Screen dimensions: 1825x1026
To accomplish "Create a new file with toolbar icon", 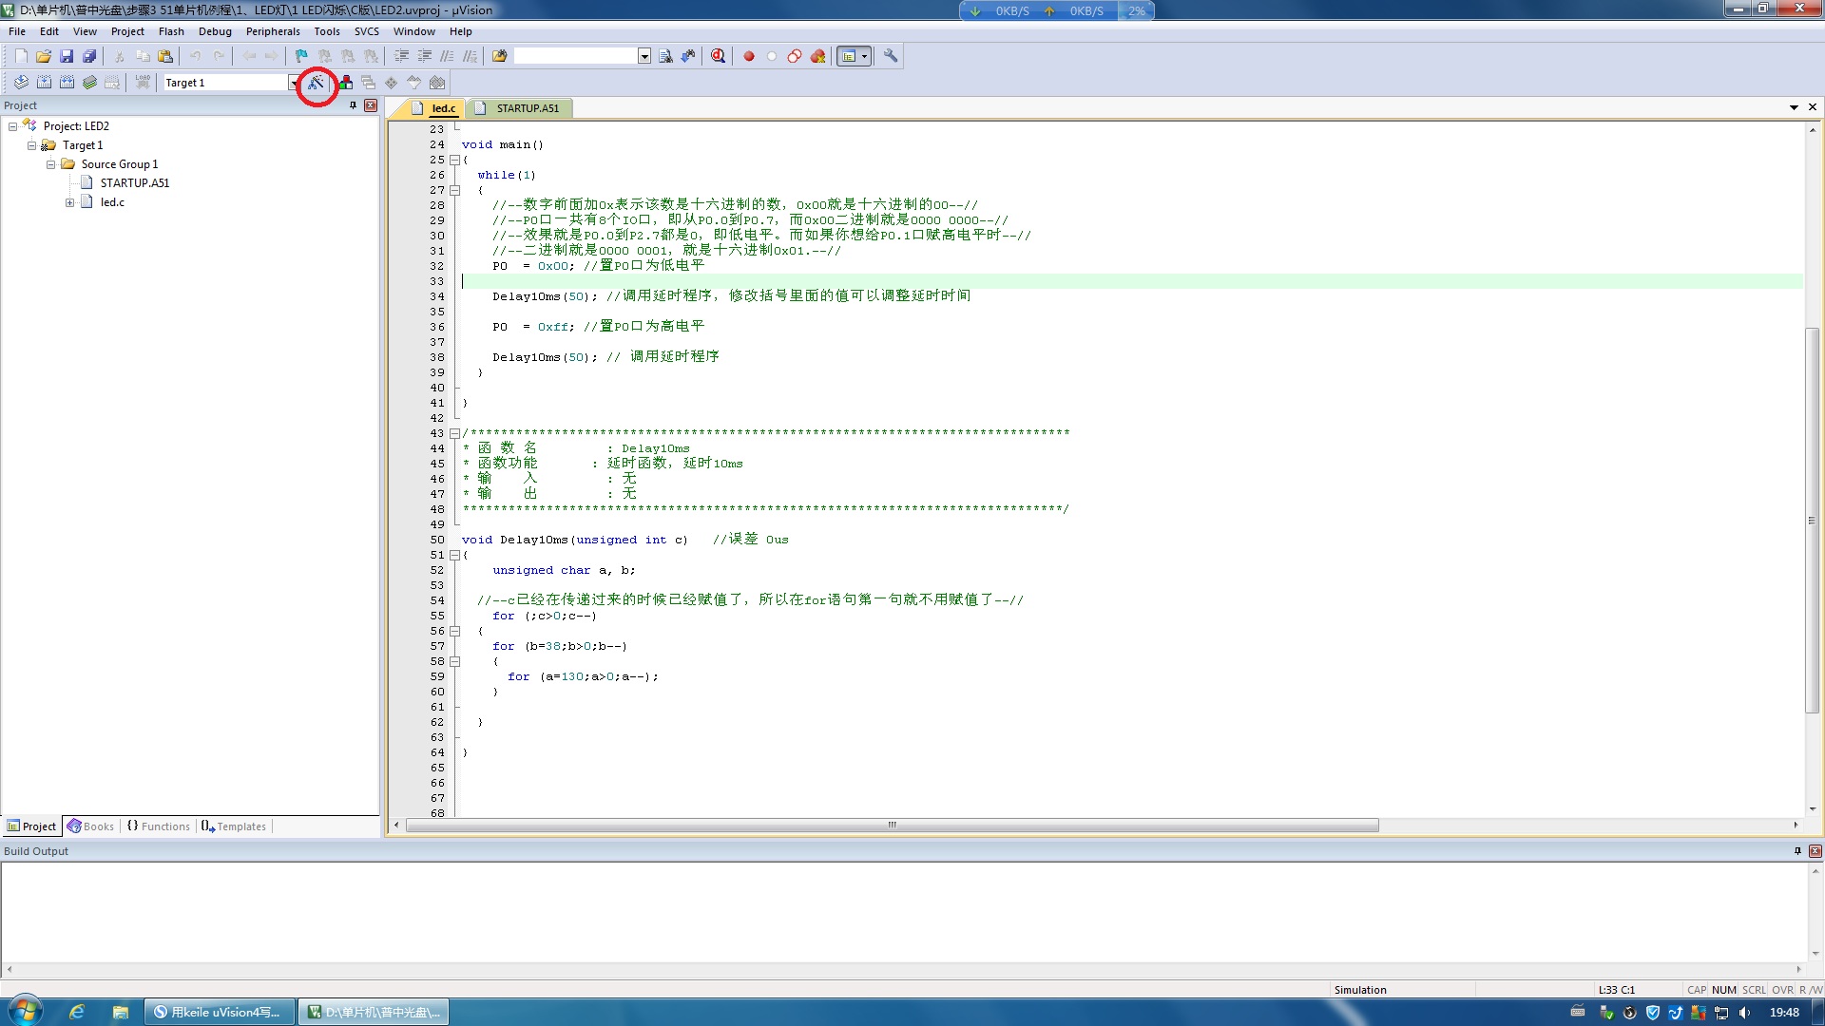I will [x=21, y=56].
